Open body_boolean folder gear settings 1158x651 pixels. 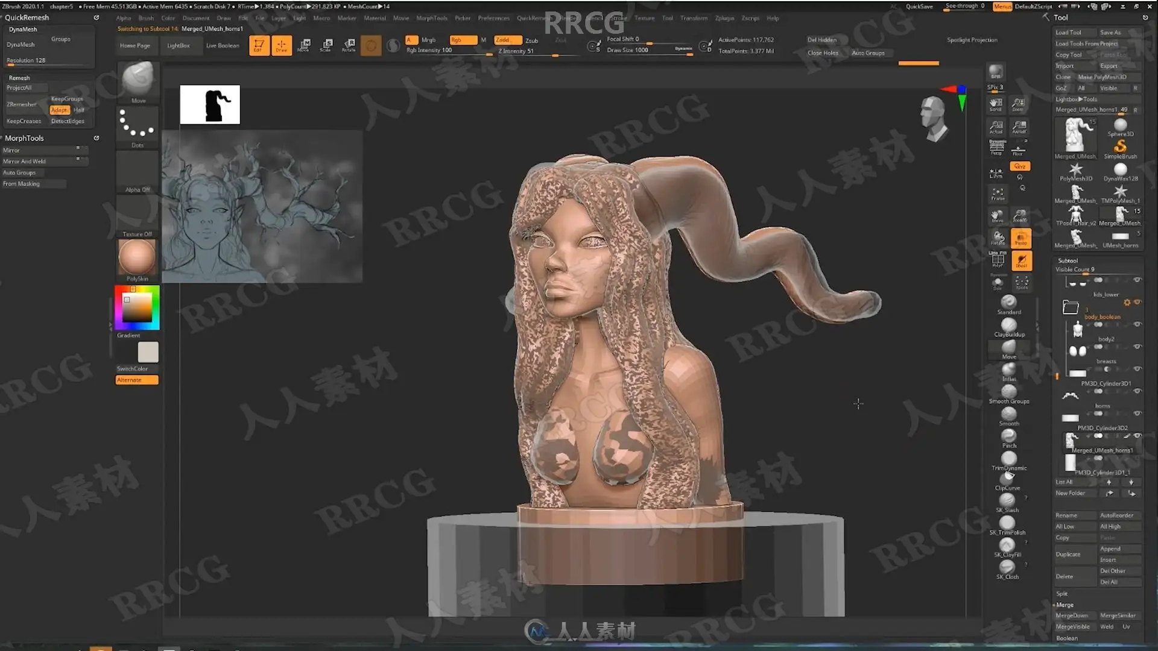click(1127, 303)
